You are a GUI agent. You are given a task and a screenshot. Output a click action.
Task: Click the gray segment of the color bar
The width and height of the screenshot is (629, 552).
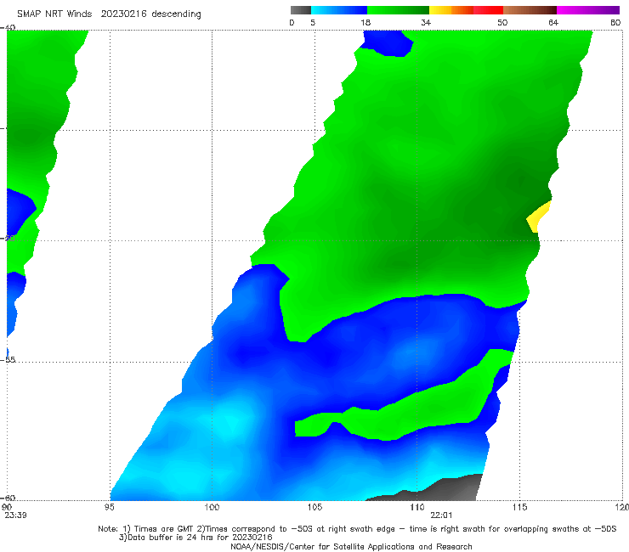pos(300,10)
